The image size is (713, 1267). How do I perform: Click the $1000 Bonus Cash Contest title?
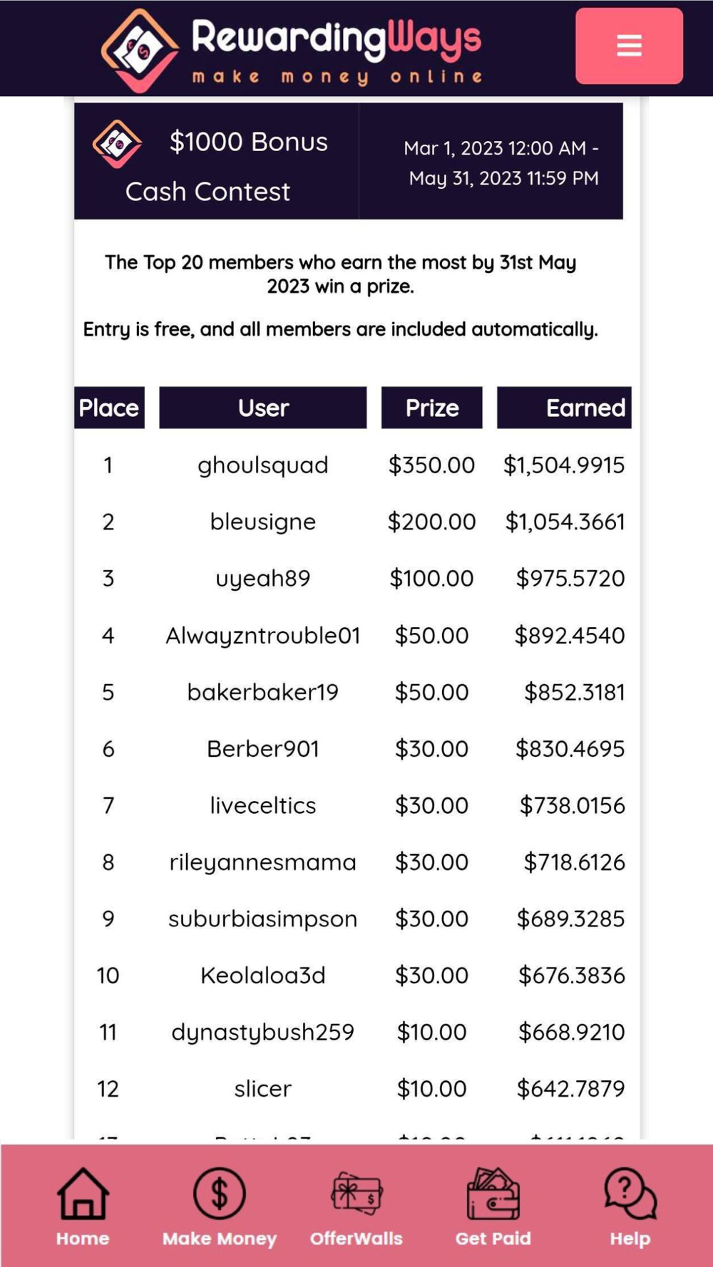(x=227, y=166)
